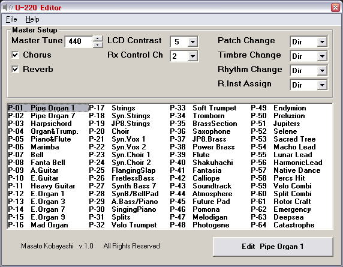Select patch P-05 Piano&Flute

(48, 139)
